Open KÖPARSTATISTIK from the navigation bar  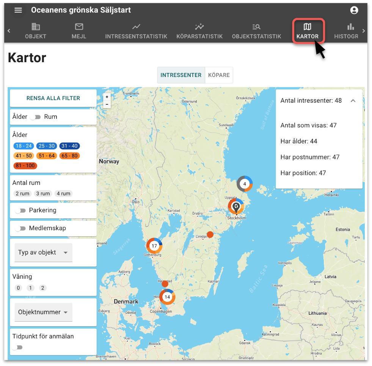pos(199,27)
